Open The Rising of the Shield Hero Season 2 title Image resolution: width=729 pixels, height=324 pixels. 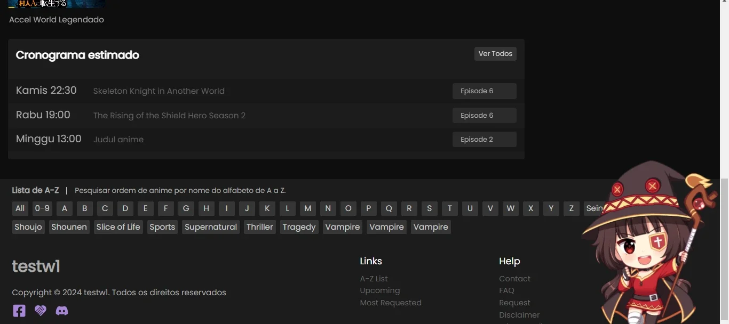pos(169,116)
